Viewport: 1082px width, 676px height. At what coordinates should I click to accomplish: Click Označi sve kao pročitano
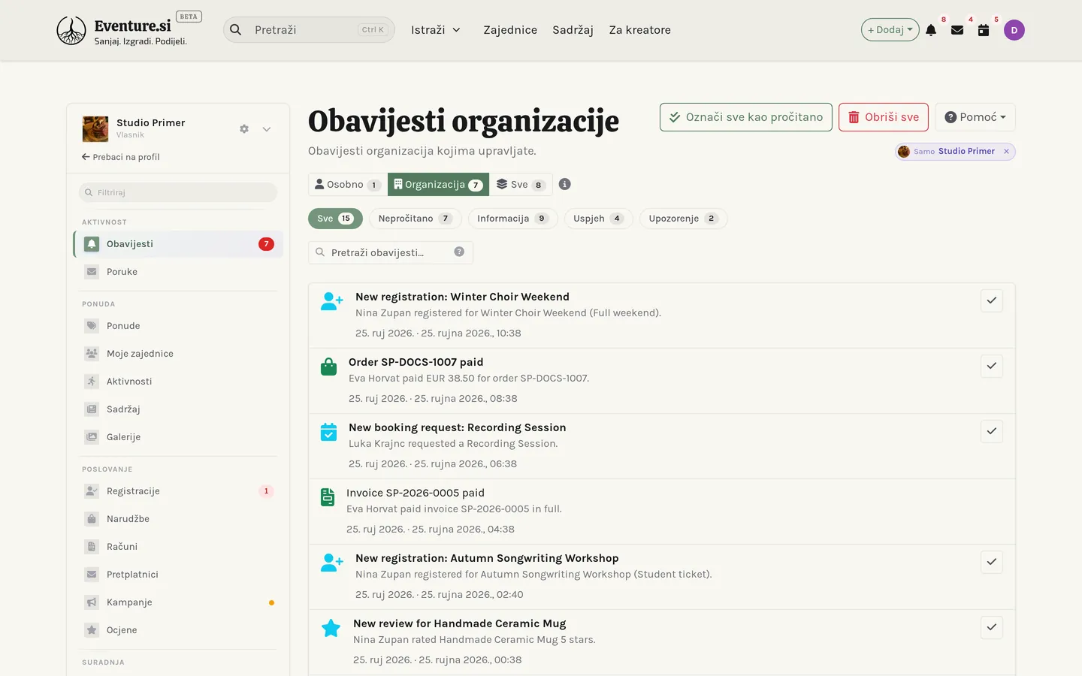point(746,117)
